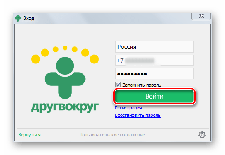Click the ДругВокруг logo image

click(x=65, y=79)
